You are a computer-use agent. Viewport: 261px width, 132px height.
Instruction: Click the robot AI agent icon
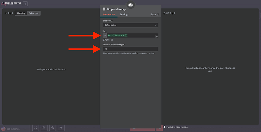tap(130, 5)
